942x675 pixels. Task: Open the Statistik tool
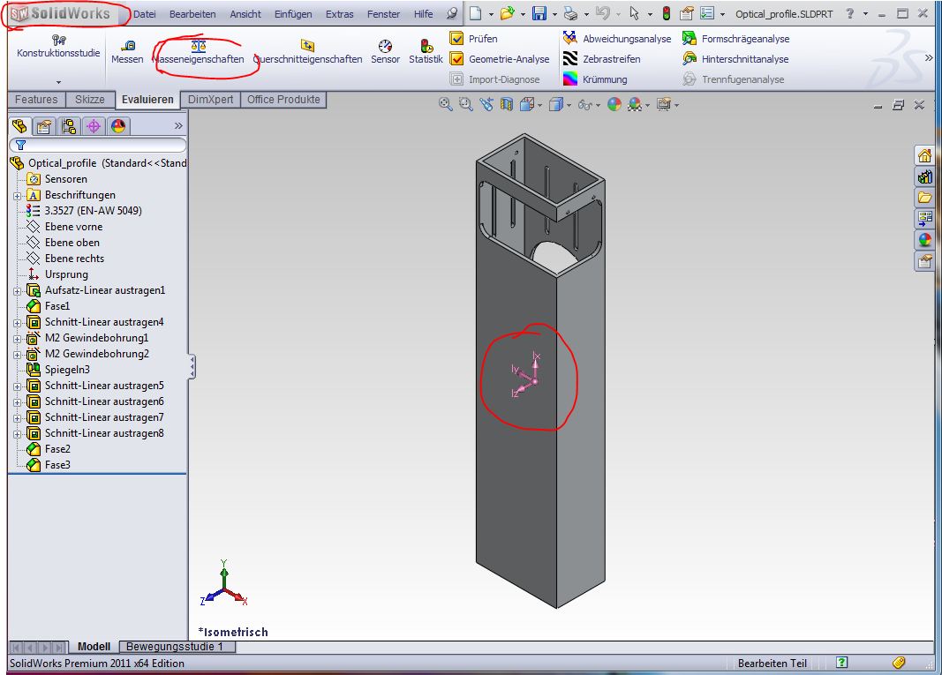coord(426,51)
